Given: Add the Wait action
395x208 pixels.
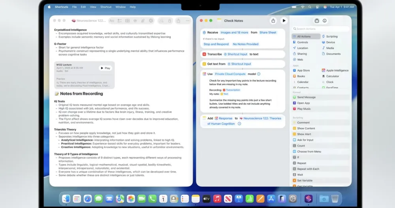Looking at the screenshot, I should pos(320,175).
